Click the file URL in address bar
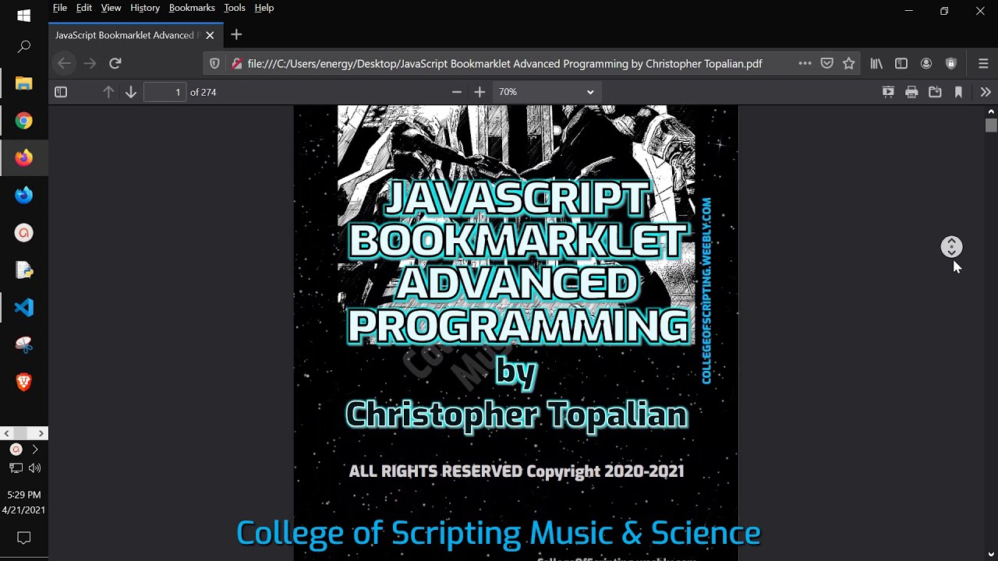The width and height of the screenshot is (998, 561). coord(504,64)
